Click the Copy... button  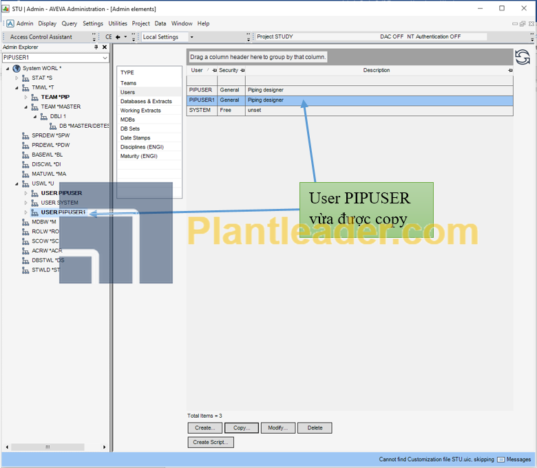pyautogui.click(x=242, y=428)
